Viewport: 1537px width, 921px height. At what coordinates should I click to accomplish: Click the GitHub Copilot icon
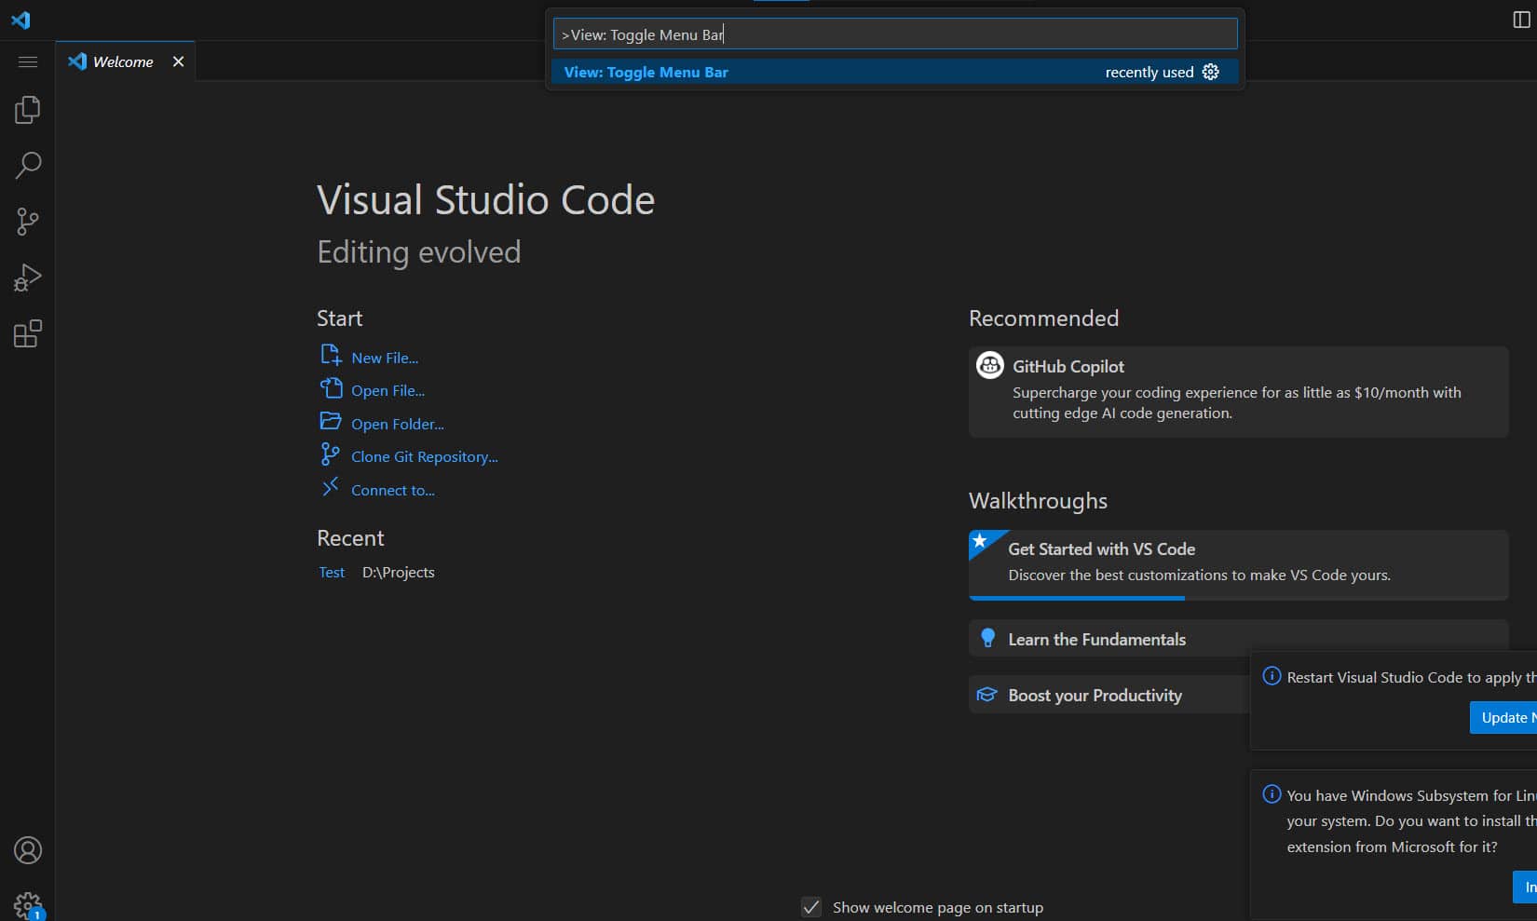990,365
